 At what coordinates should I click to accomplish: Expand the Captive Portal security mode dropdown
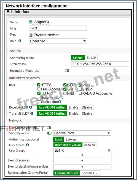82,133
